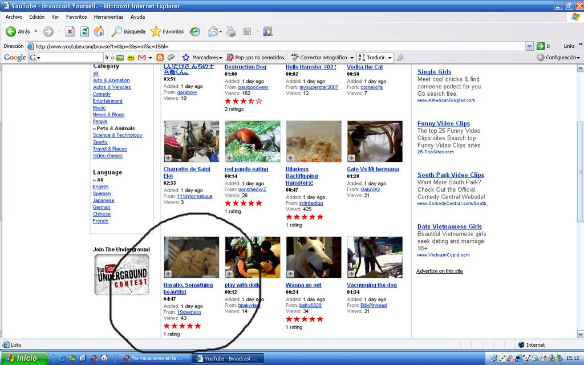Click the Inicio start button

point(24,358)
